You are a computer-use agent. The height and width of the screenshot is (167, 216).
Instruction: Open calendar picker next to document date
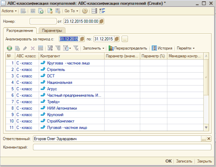pos(102,21)
